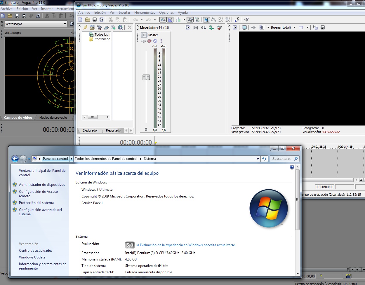Toggle the external monitor preview icon
The image size is (365, 285).
click(x=244, y=27)
